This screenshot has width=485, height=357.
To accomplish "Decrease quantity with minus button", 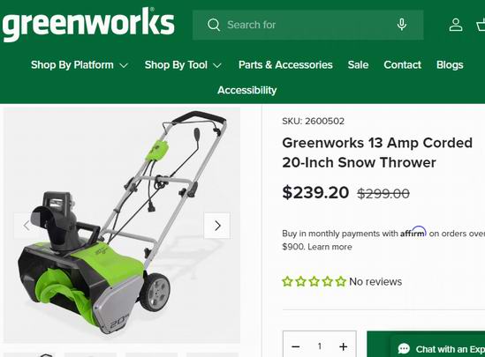I will [x=296, y=346].
